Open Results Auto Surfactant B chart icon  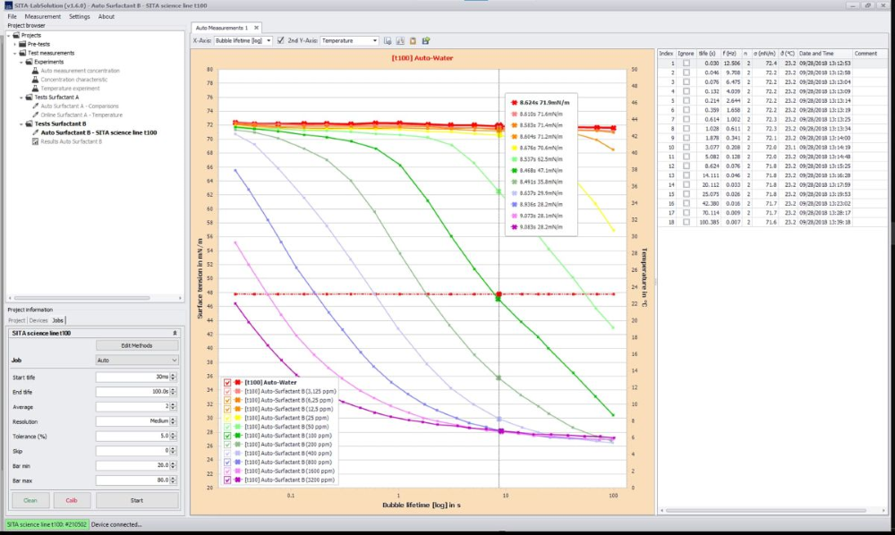point(36,140)
